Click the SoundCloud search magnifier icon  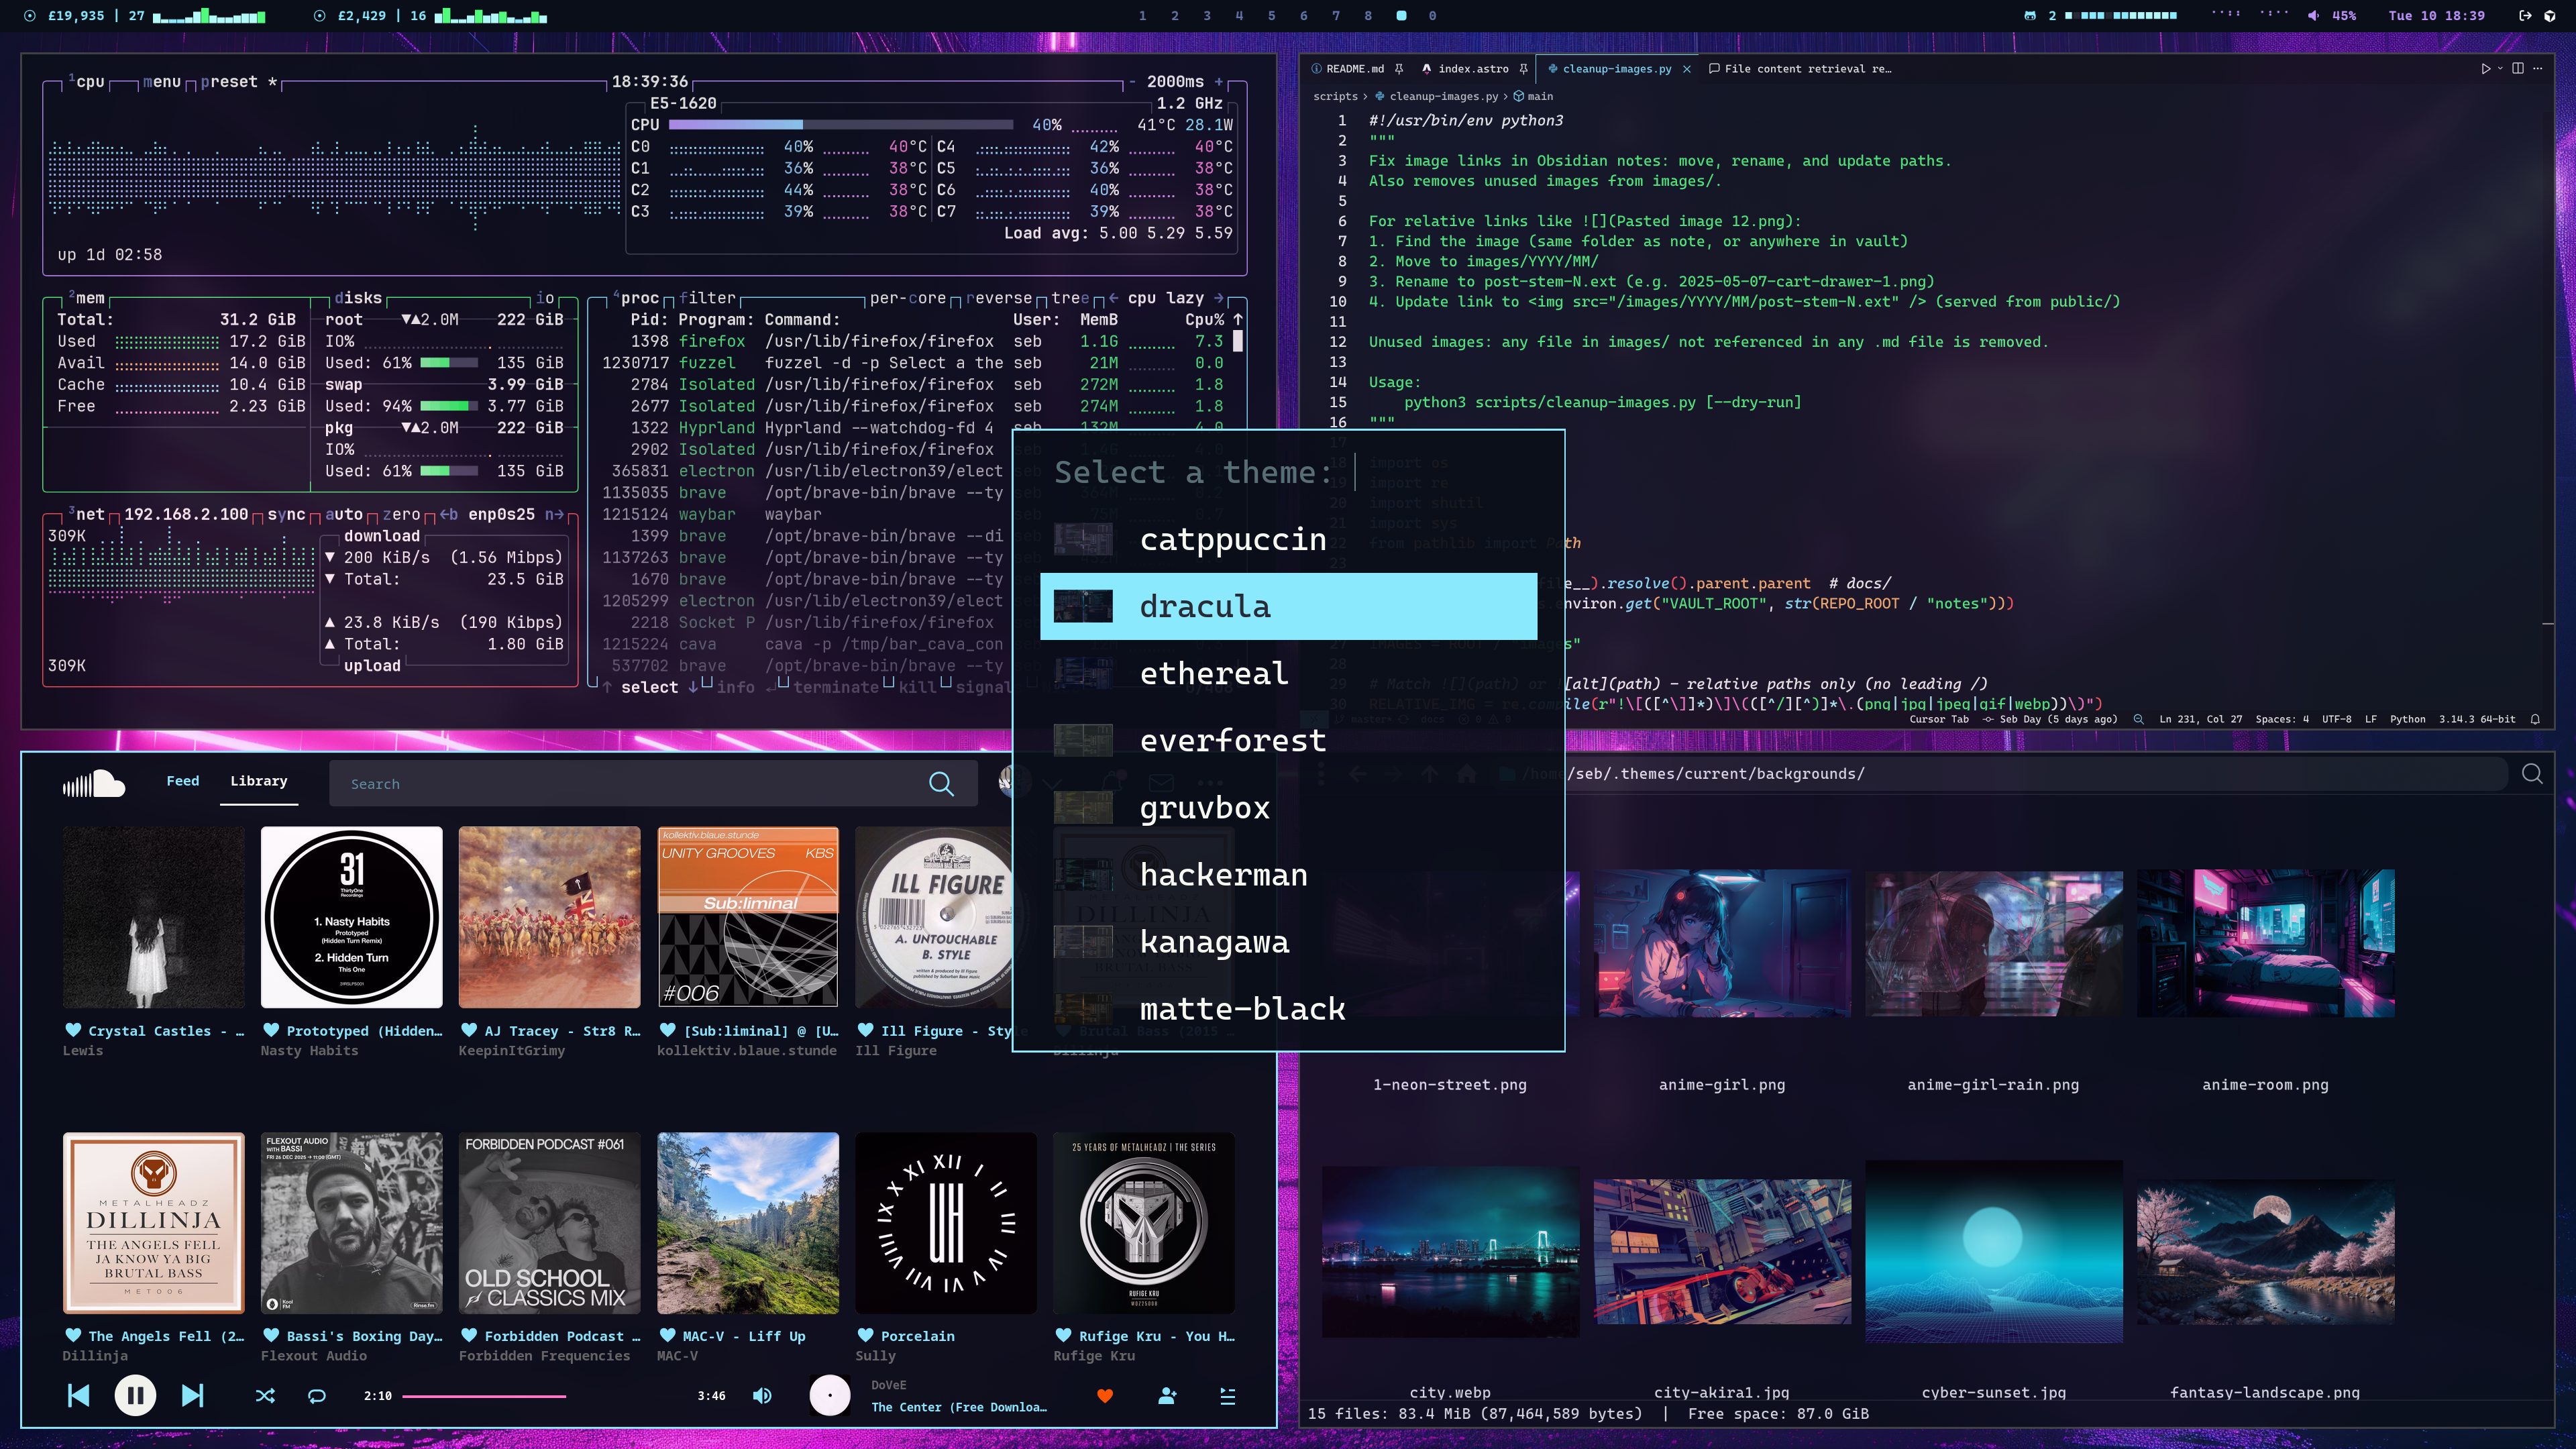941,784
